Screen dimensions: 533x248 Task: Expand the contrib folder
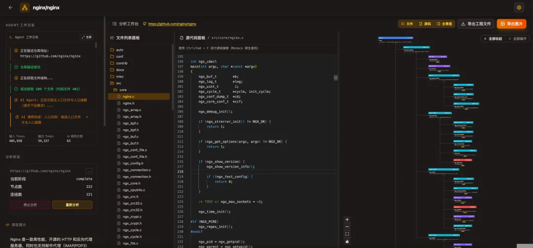click(x=139, y=63)
